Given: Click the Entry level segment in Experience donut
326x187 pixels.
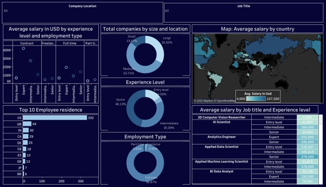Looking at the screenshot, I should (x=151, y=95).
